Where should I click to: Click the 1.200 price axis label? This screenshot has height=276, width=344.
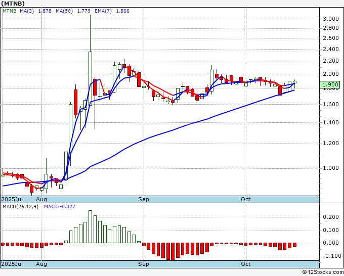[331, 143]
